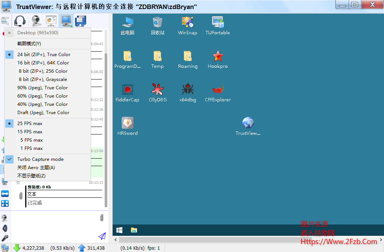The width and height of the screenshot is (384, 252).
Task: Select the FiddlerCap icon
Action: [x=127, y=93]
